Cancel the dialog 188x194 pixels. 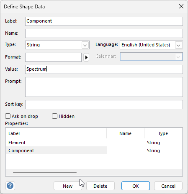[168, 186]
